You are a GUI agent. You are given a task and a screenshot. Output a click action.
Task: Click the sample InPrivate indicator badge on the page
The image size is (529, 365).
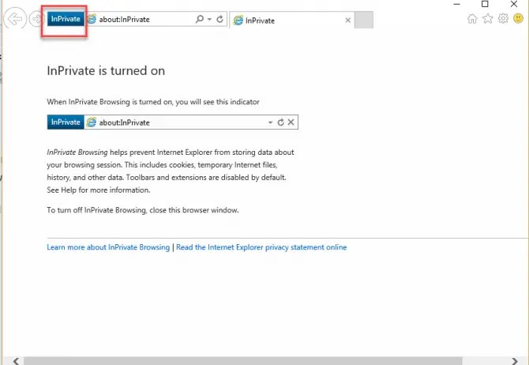pos(66,122)
